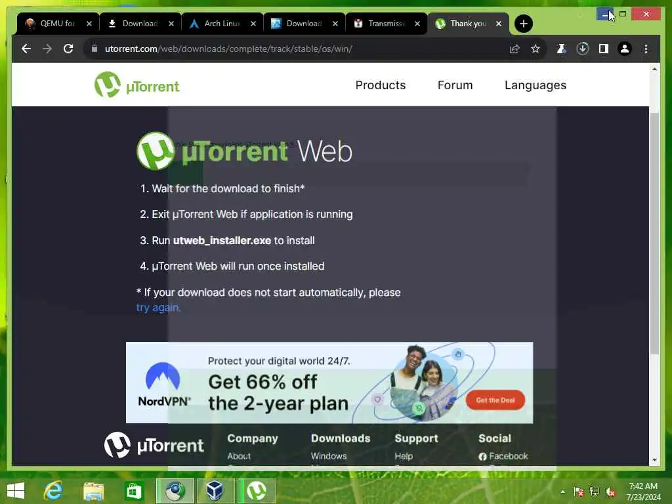This screenshot has width=672, height=504.
Task: Click the muted volume tray icon
Action: click(x=610, y=492)
